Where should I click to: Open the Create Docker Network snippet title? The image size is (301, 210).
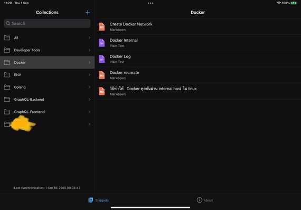pos(131,24)
